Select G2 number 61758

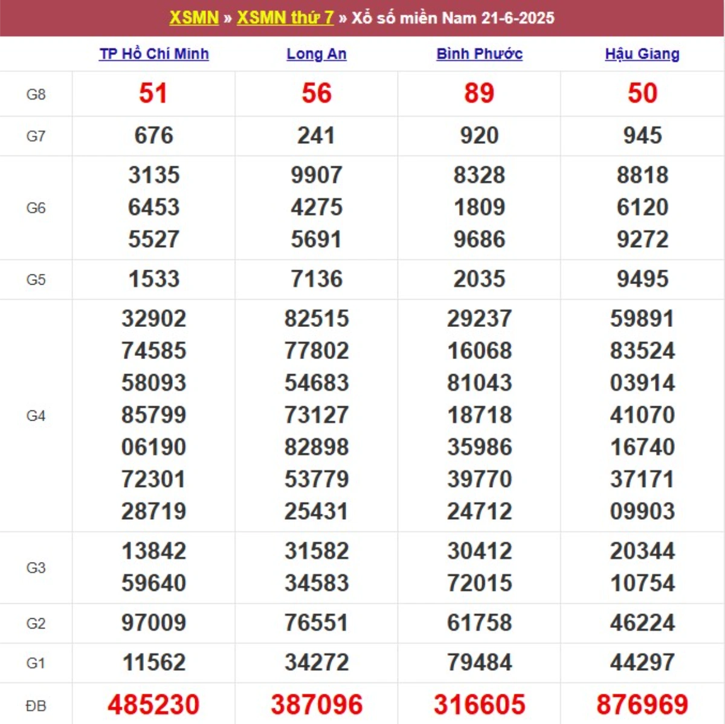click(480, 623)
